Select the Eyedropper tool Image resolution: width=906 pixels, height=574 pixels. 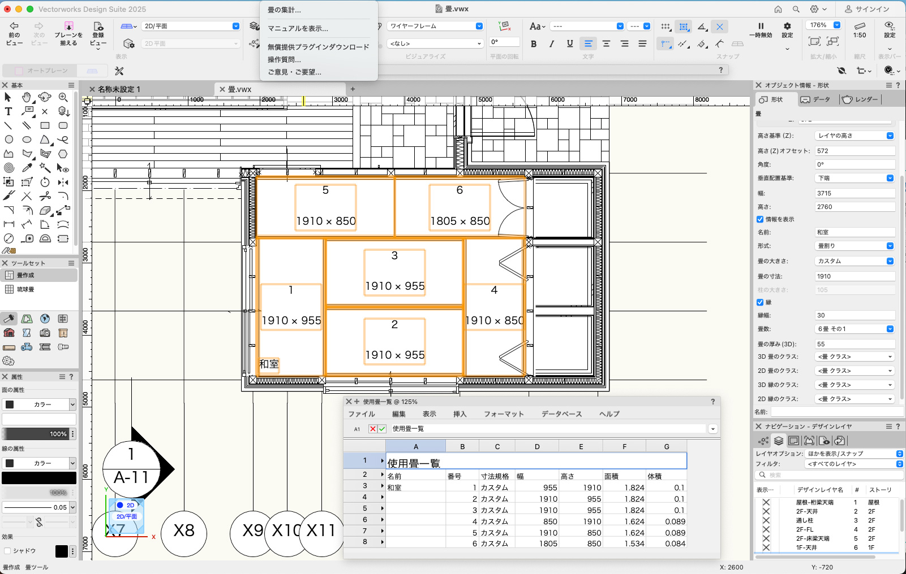27,168
